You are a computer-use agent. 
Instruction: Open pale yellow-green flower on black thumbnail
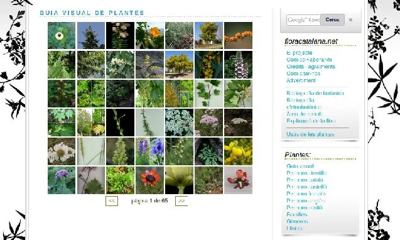coord(180,180)
